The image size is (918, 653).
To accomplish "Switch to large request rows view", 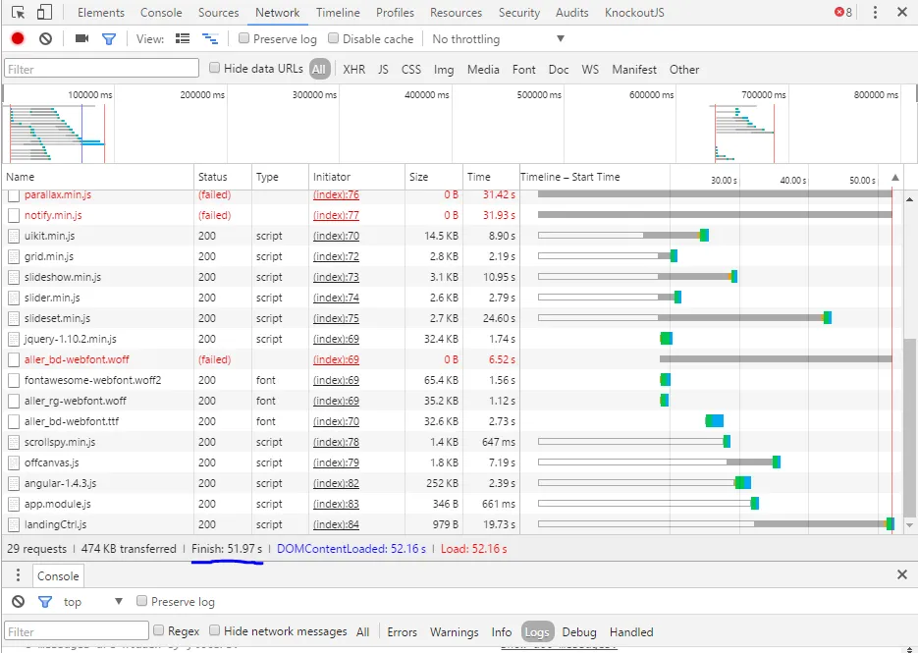I will pos(182,39).
